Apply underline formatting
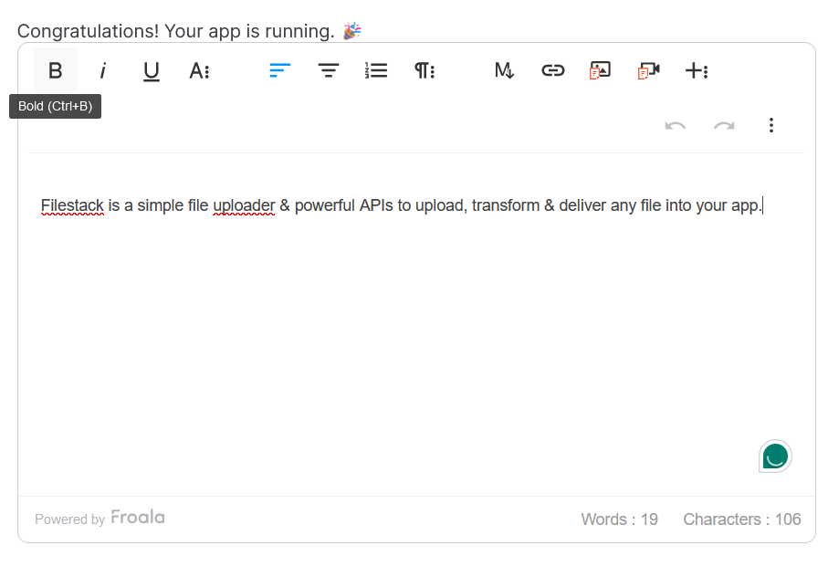828x577 pixels. point(151,70)
